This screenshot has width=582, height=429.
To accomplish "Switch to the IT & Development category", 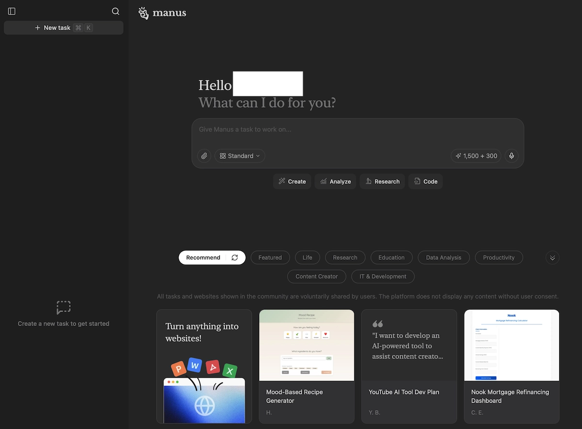I will coord(383,277).
